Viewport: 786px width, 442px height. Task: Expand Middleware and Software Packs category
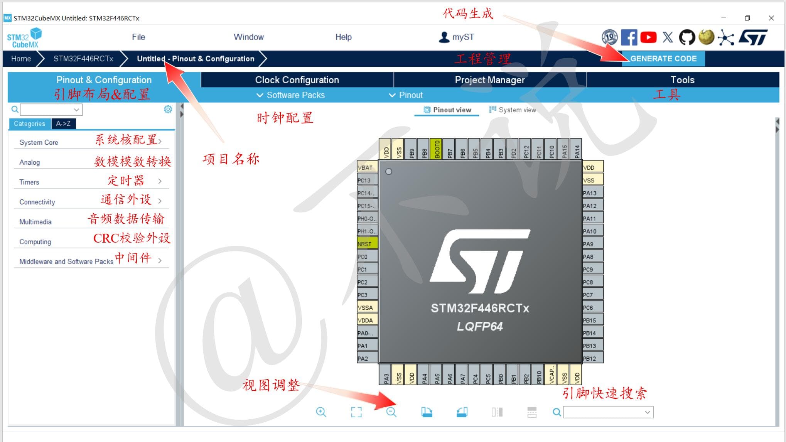(x=91, y=261)
